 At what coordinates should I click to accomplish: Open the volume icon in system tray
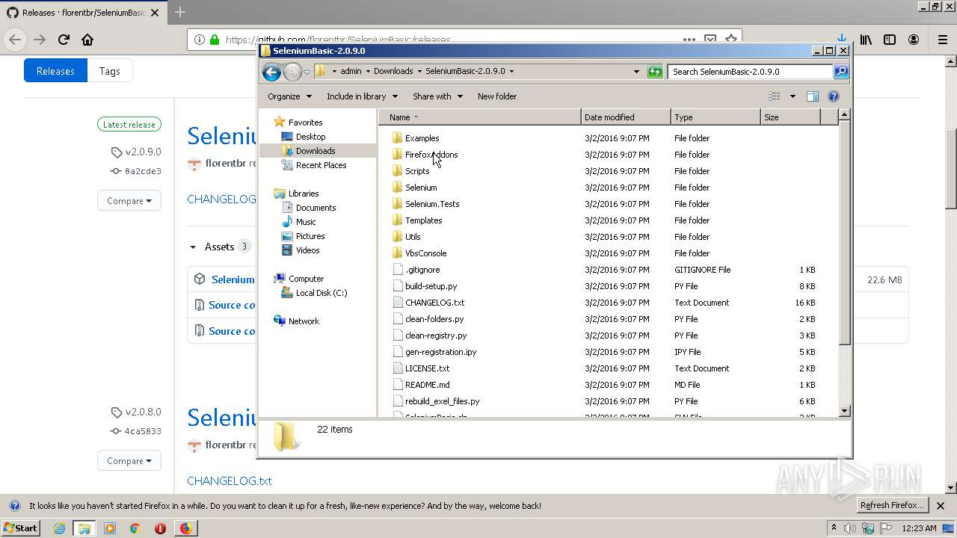(851, 528)
